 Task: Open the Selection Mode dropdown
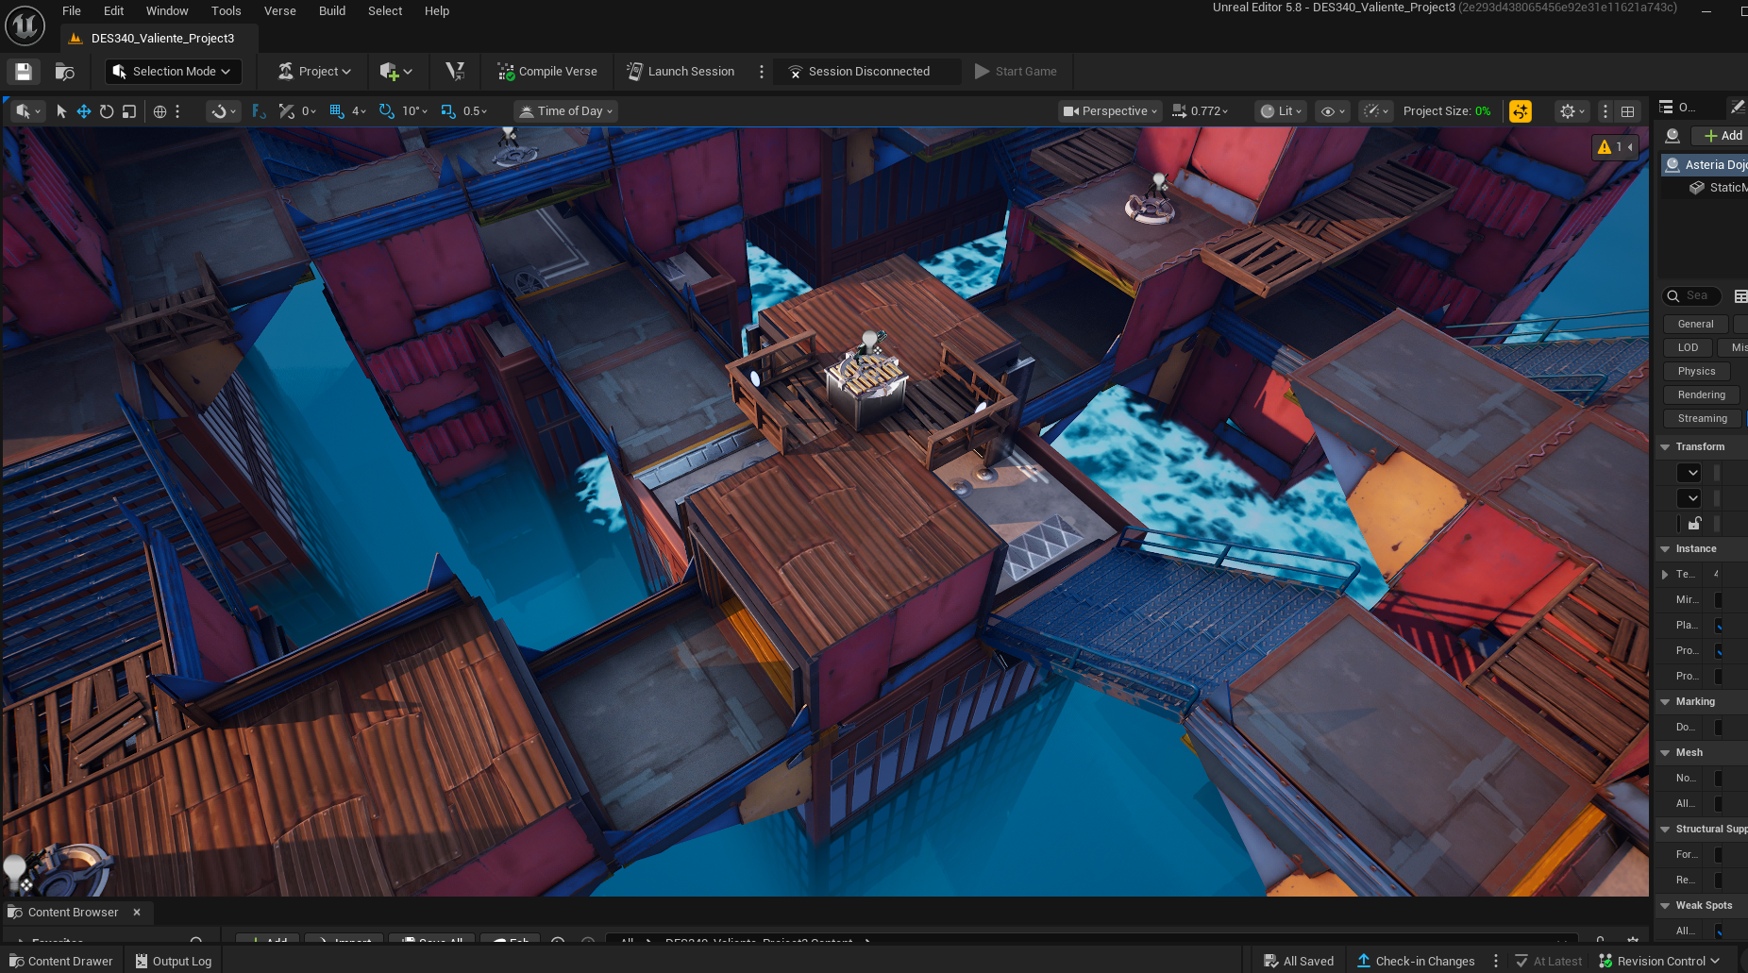pos(173,72)
